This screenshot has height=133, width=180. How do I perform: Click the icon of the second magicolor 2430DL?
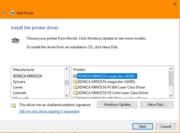[75, 82]
